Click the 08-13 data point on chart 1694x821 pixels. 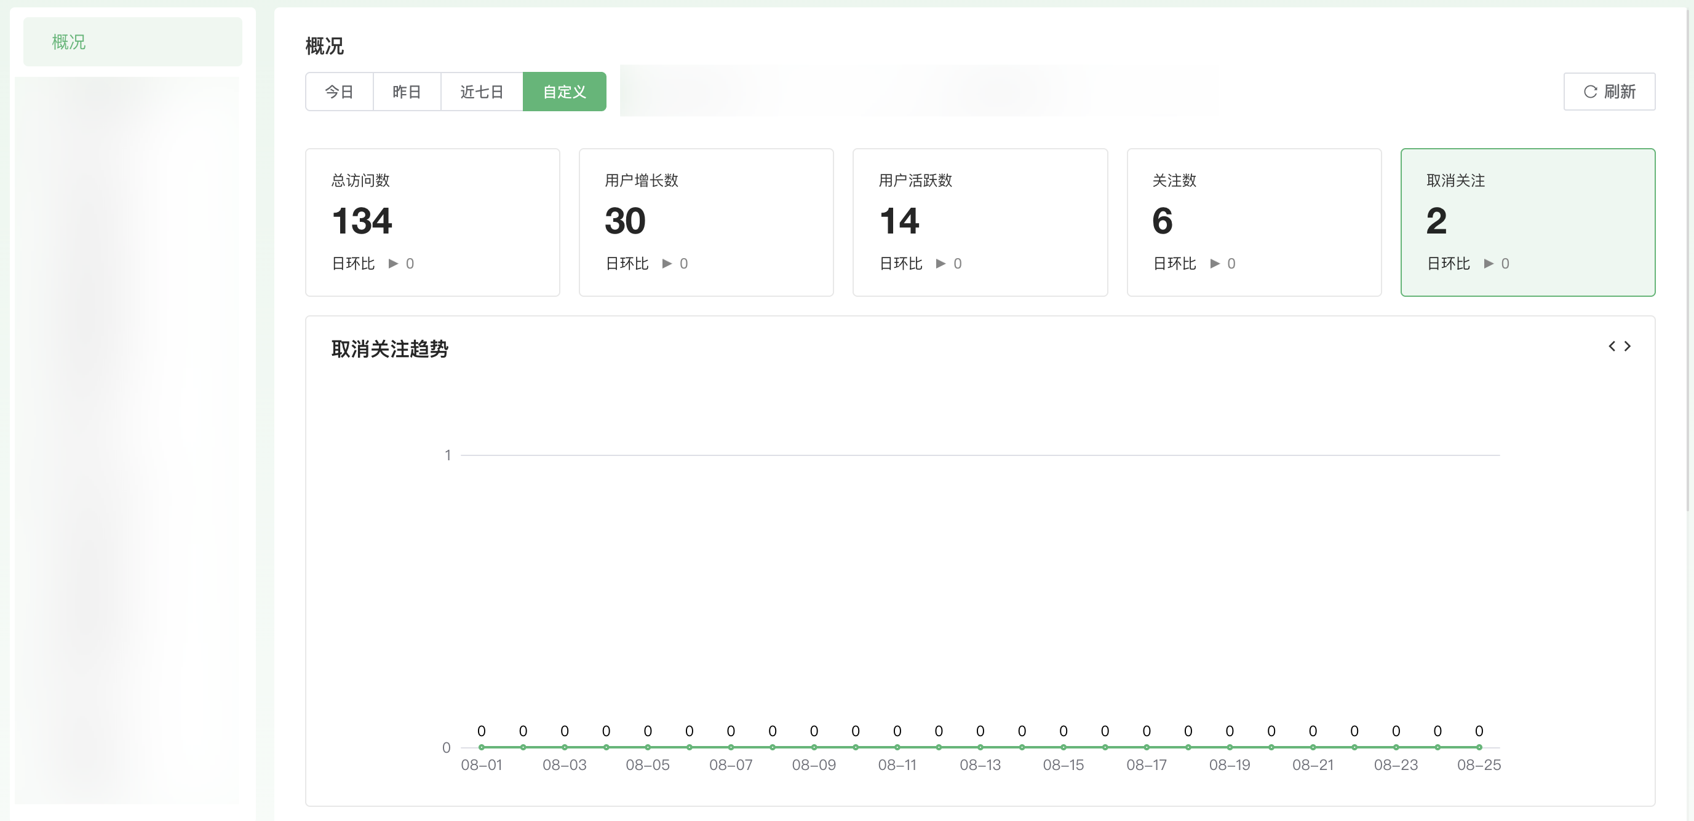(x=980, y=747)
